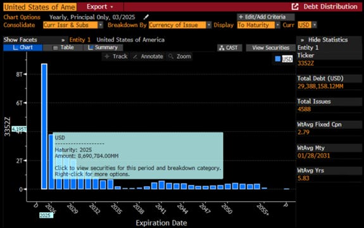Click the Total Issues value 4588
Image resolution: width=364 pixels, height=228 pixels.
304,109
